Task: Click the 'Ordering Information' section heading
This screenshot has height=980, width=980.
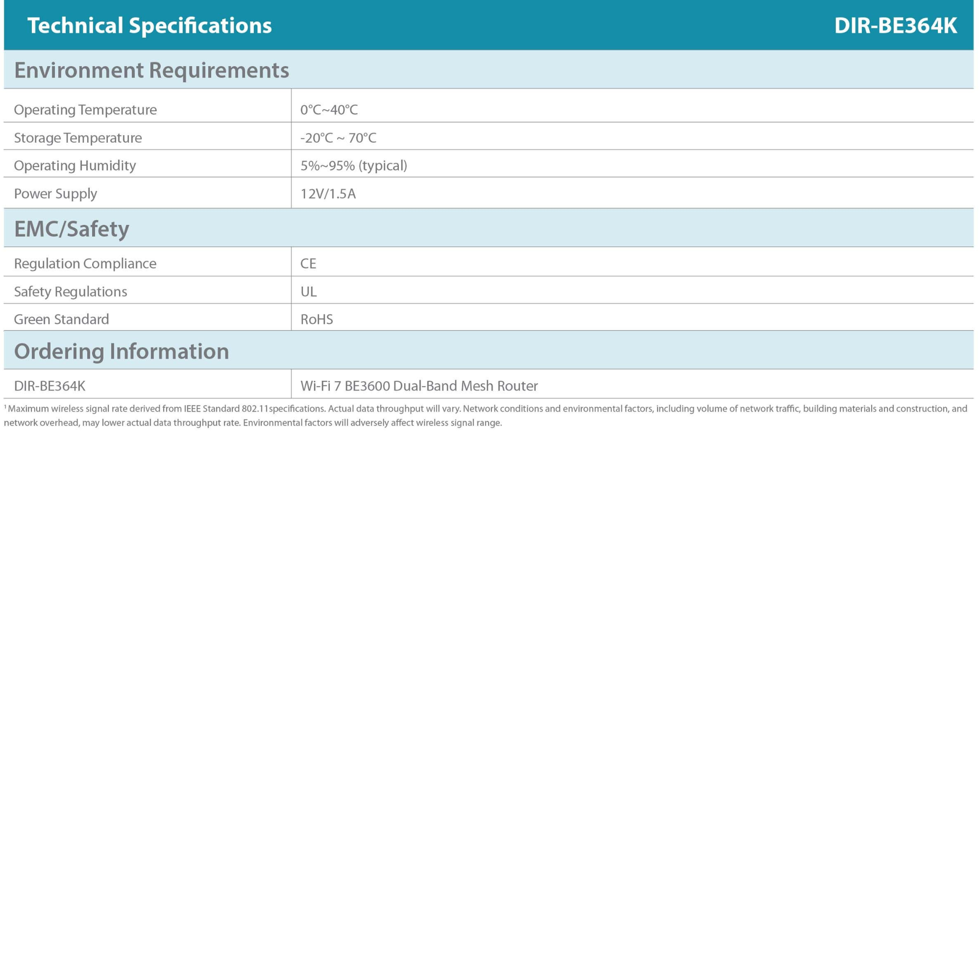Action: coord(121,351)
